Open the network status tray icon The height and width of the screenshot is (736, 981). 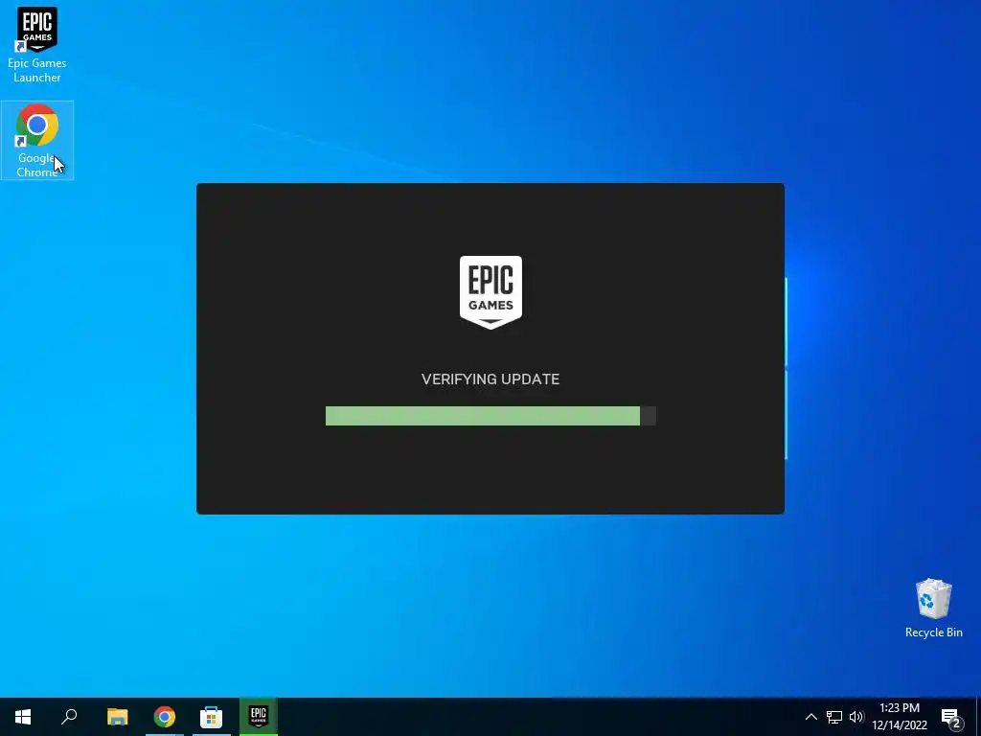(x=834, y=717)
